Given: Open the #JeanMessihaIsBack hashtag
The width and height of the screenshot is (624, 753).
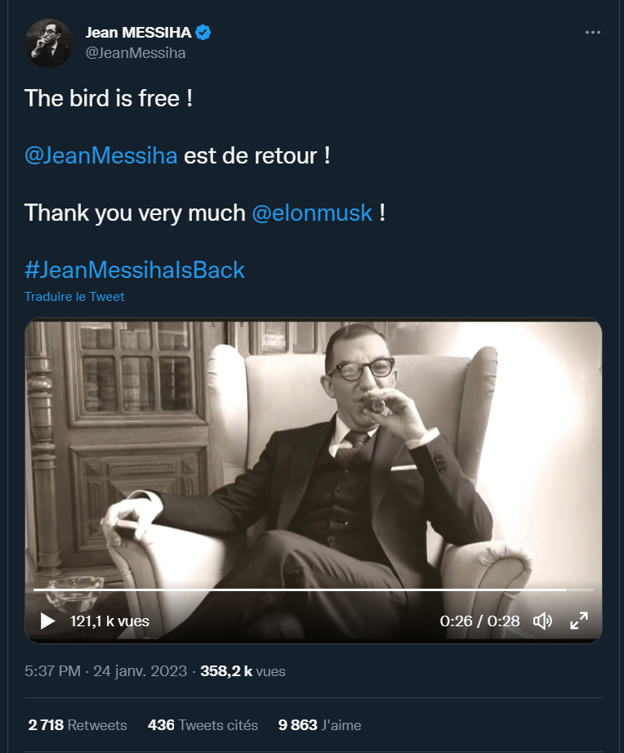Looking at the screenshot, I should point(135,270).
